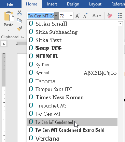The height and width of the screenshot is (142, 125).
Task: Select the Stencil font
Action: (x=72, y=56)
